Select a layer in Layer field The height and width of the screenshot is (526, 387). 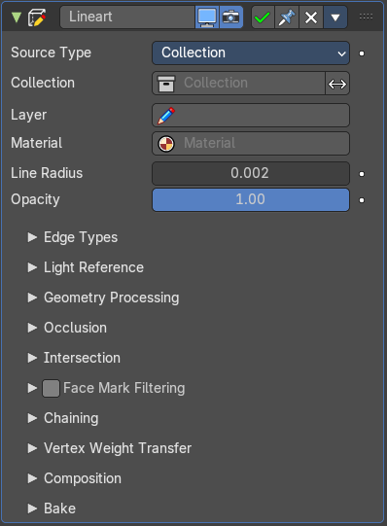click(x=251, y=115)
